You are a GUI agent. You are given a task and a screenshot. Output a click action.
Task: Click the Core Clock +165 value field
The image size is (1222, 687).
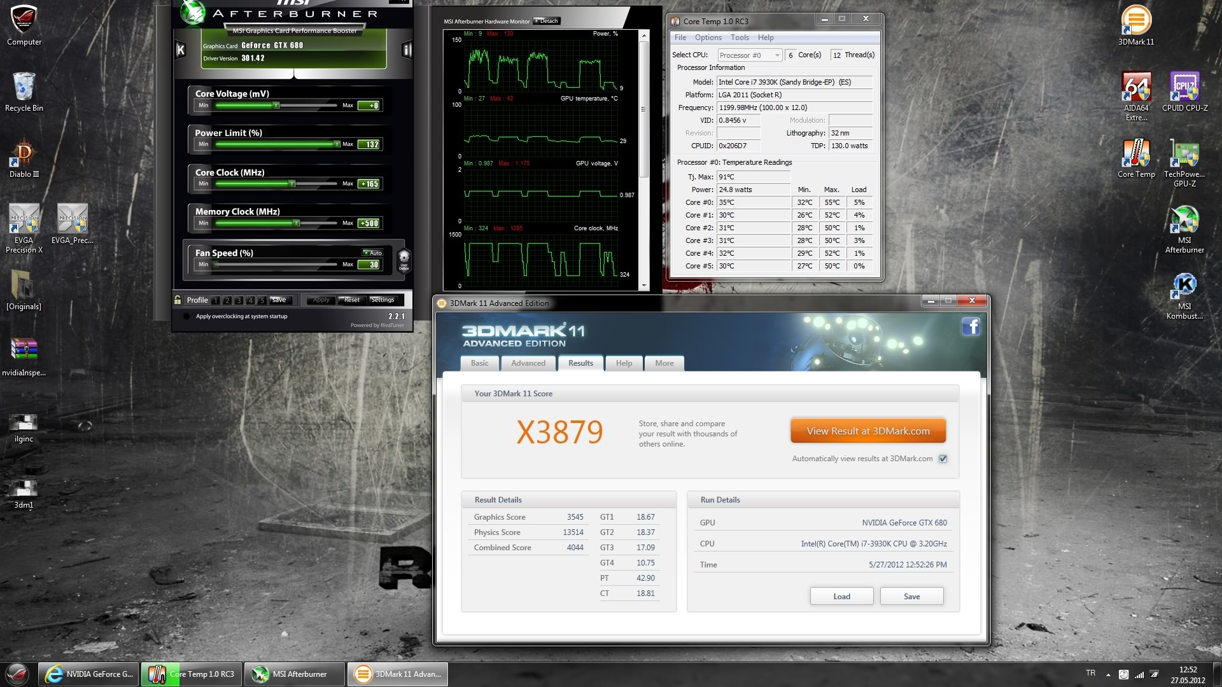[369, 184]
